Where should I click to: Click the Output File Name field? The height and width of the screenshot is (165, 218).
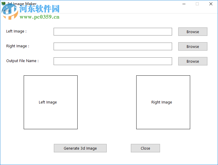(113, 61)
